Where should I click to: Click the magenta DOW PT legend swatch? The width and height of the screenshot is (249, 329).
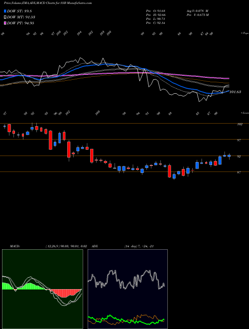(5, 23)
